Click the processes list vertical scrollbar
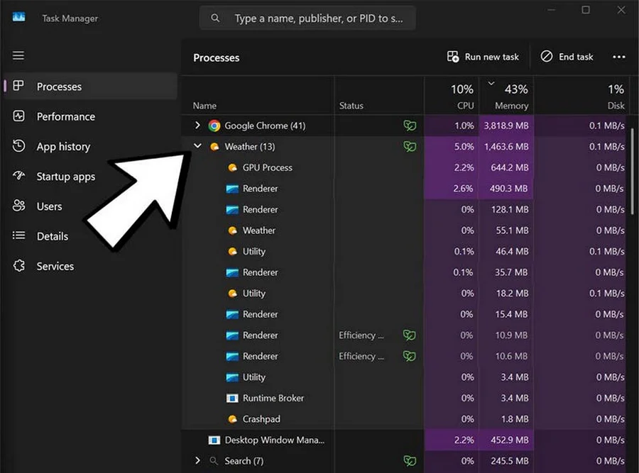The image size is (639, 473). (x=633, y=171)
